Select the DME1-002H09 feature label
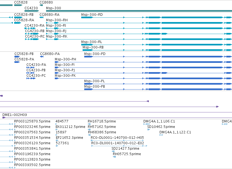232x169 pixels. 15,115
